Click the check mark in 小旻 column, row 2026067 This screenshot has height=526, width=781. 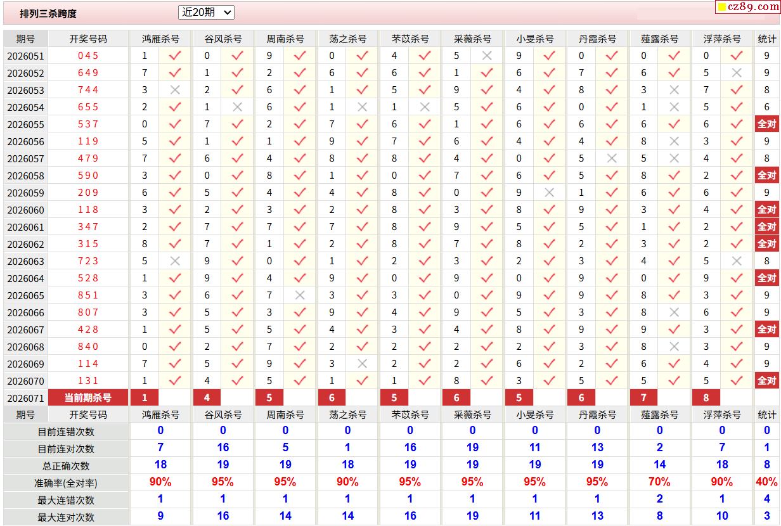pyautogui.click(x=549, y=330)
